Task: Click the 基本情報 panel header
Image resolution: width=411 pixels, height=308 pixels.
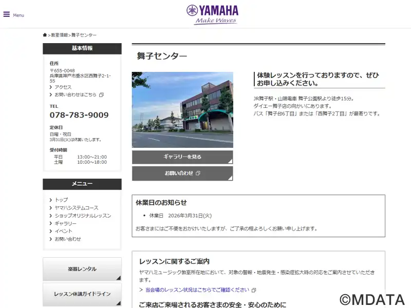Action: point(82,48)
